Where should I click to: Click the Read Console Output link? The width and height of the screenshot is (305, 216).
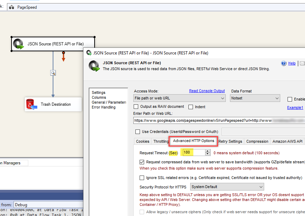[x=207, y=91]
